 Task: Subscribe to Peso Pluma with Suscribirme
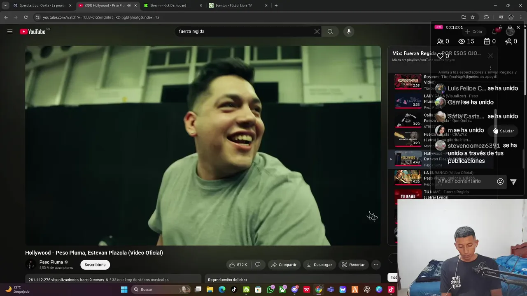click(95, 265)
